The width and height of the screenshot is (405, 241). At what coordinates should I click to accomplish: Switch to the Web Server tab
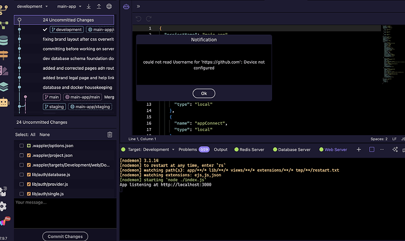pyautogui.click(x=333, y=149)
